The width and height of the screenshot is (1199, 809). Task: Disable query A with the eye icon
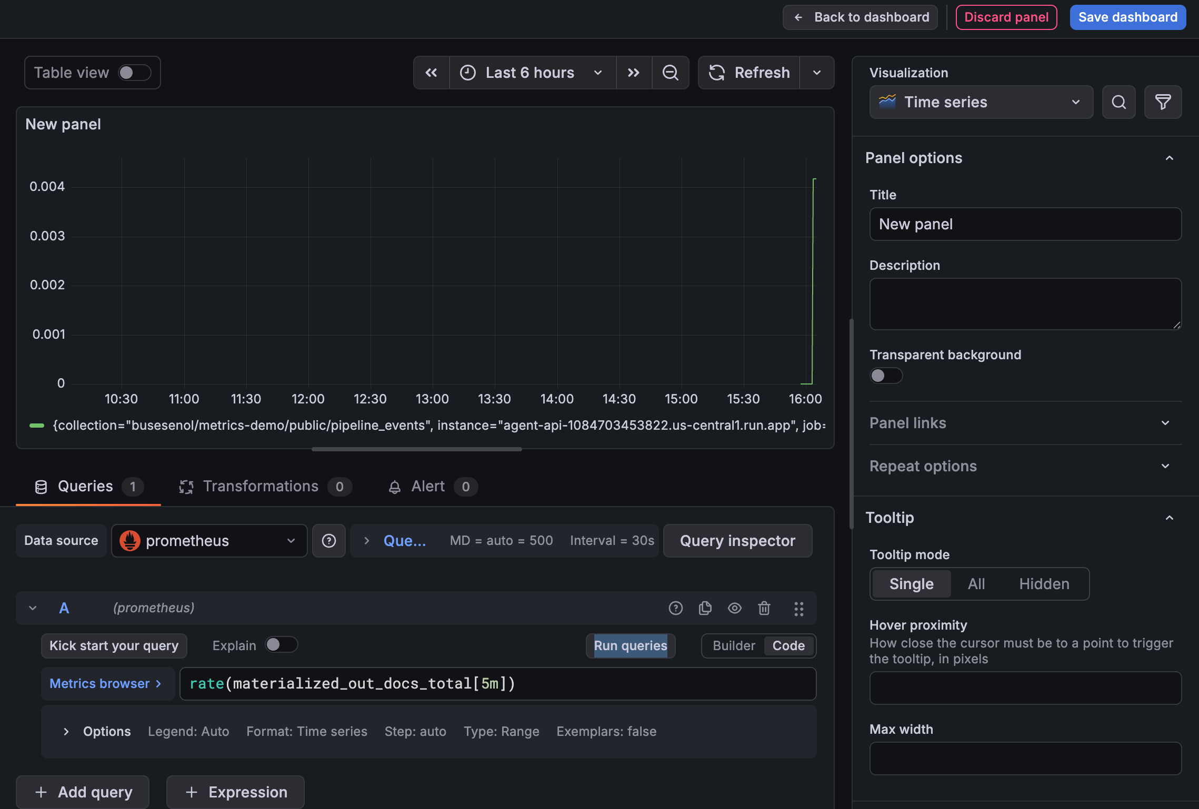[735, 608]
